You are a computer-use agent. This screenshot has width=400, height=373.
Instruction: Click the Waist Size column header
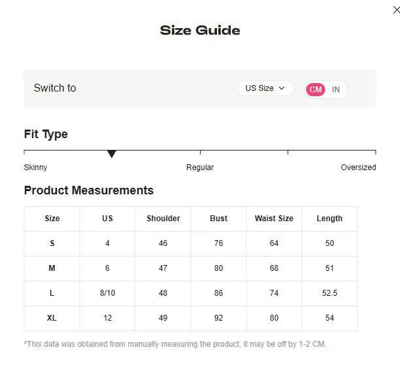pos(274,219)
